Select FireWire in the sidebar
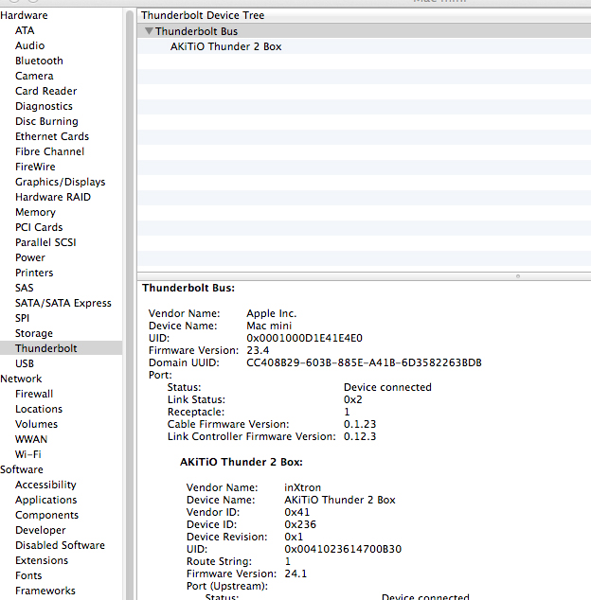 click(x=35, y=167)
